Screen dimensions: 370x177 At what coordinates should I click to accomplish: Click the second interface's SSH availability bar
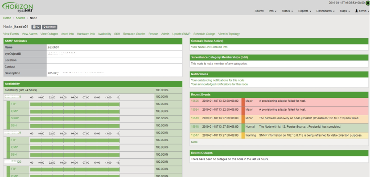click(x=75, y=155)
